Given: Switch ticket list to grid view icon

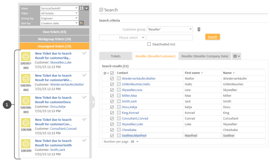Looking at the screenshot, I should 81,8.
